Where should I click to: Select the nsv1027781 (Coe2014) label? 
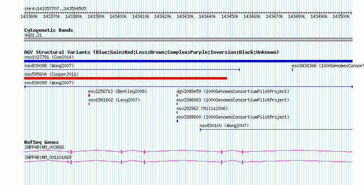click(x=49, y=57)
